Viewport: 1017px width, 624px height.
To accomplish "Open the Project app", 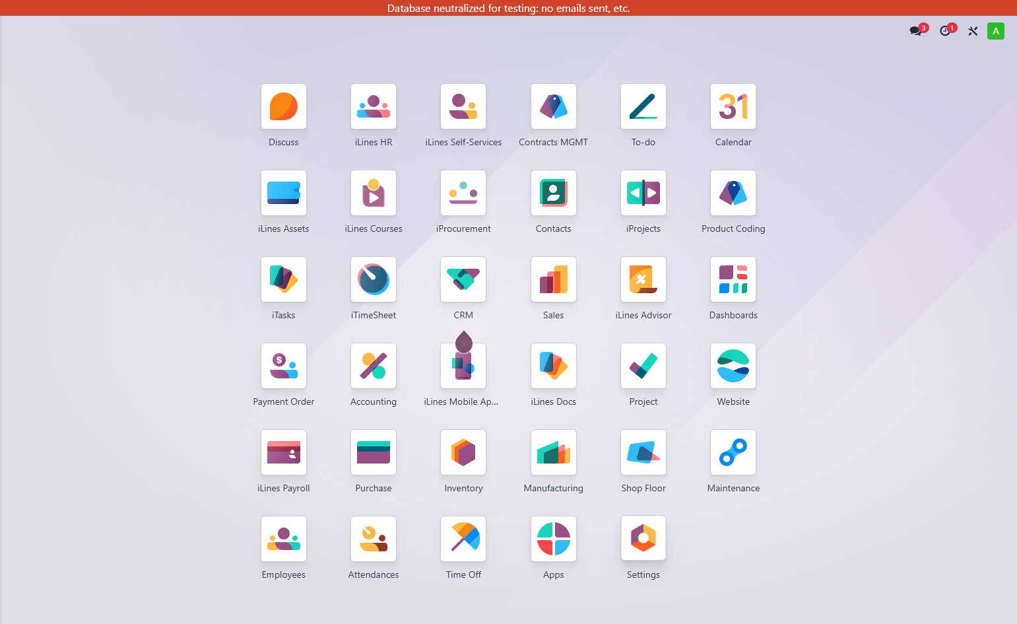I will [x=643, y=366].
